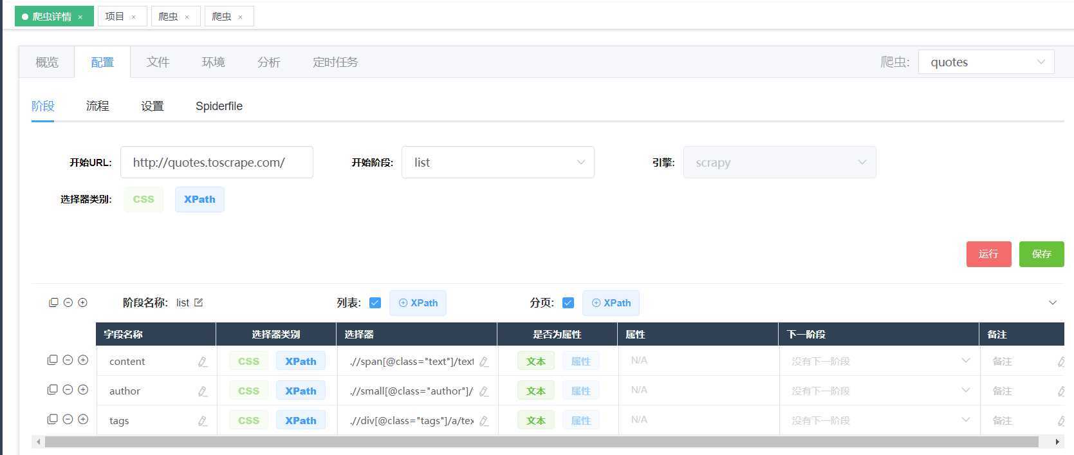Open author row 下一阶段 dropdown
Viewport: 1074px width, 455px height.
point(879,391)
